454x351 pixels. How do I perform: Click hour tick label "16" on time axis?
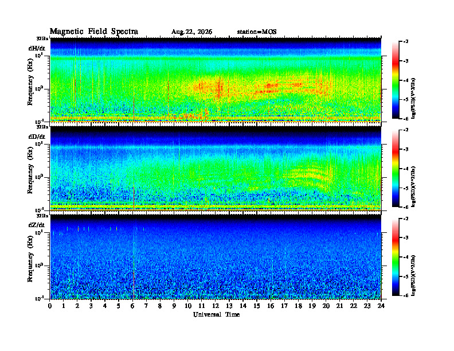pyautogui.click(x=271, y=306)
